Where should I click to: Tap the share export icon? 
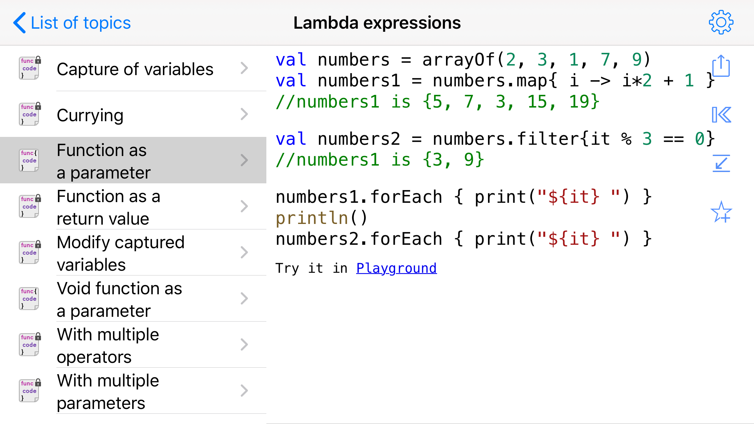(x=721, y=66)
